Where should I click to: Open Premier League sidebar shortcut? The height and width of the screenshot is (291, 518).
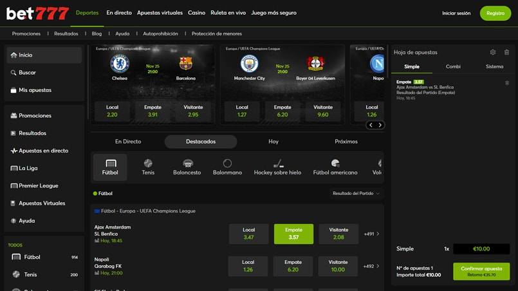point(44,185)
